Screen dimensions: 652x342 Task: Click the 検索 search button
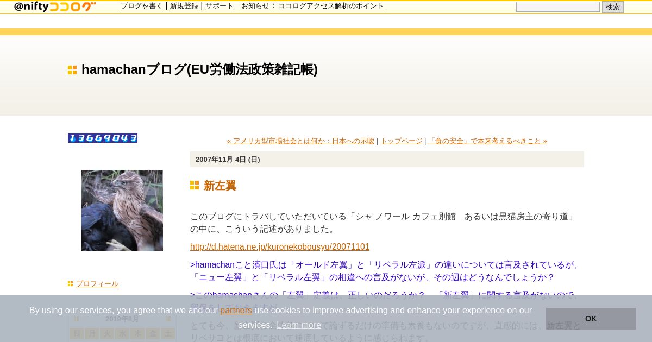(613, 7)
